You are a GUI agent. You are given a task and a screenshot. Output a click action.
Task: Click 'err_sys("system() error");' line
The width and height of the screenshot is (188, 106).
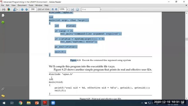pos(79,42)
